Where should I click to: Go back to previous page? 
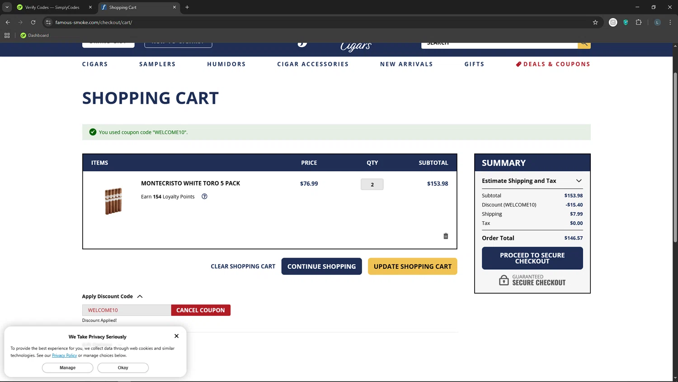[8, 22]
